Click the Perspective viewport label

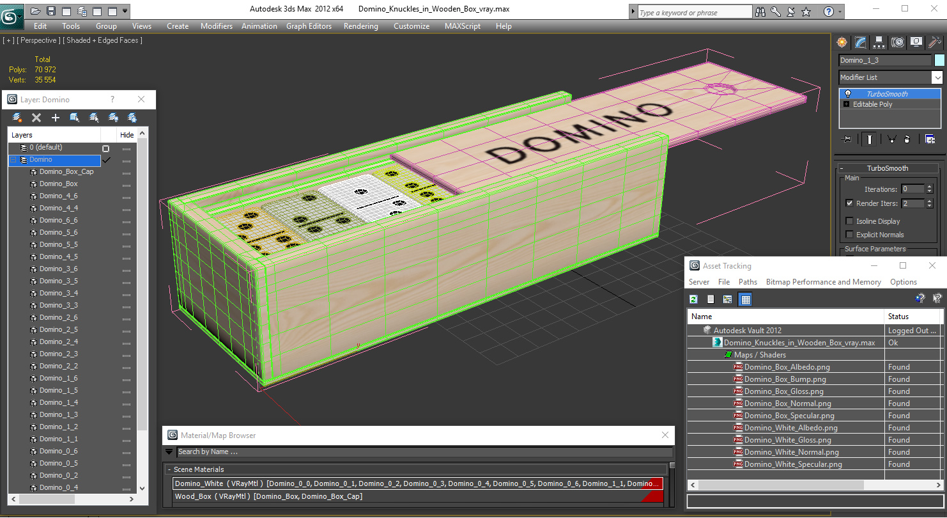(x=39, y=40)
